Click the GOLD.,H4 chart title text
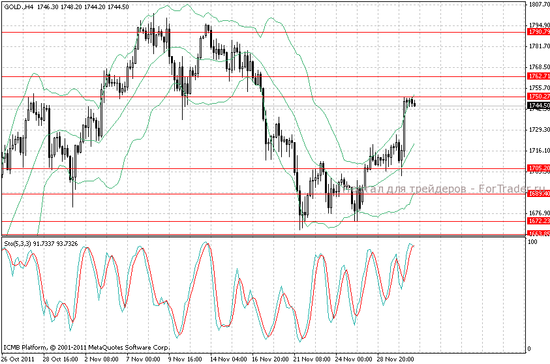The image size is (550, 364). click(x=19, y=7)
